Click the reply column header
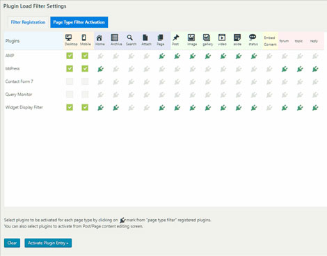 point(314,41)
